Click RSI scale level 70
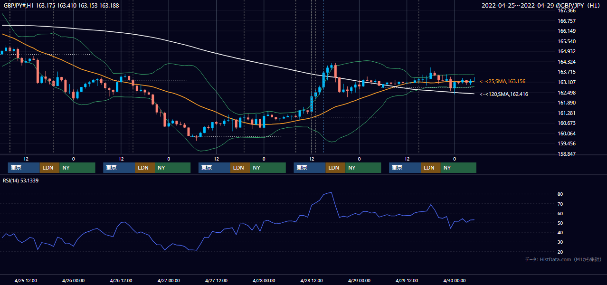This screenshot has height=285, width=607. pyautogui.click(x=560, y=204)
